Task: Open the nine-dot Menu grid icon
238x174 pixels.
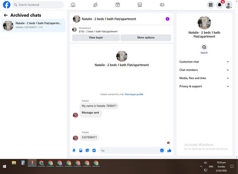Action: pos(210,5)
